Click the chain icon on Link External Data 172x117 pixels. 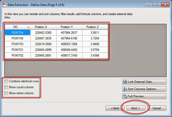pos(125,82)
